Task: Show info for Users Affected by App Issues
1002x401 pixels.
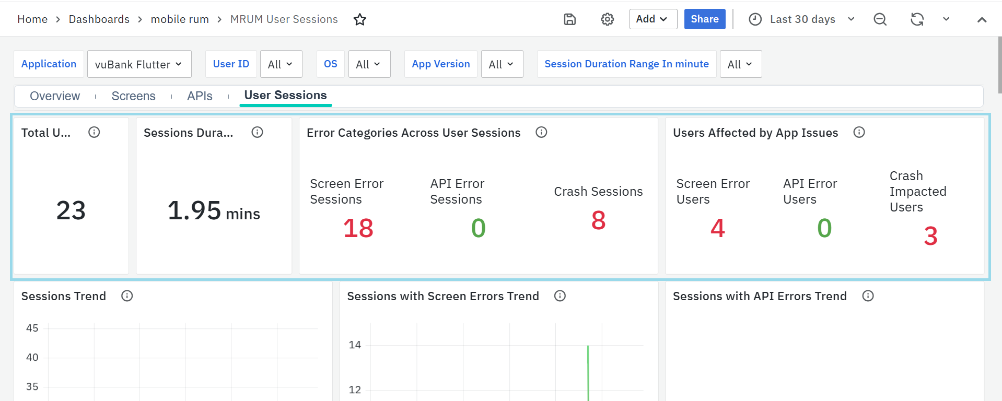Action: pyautogui.click(x=859, y=132)
